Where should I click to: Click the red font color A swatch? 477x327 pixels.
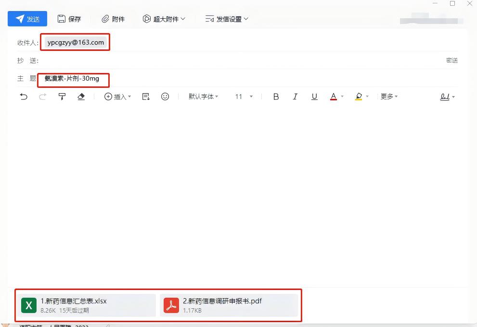point(333,97)
